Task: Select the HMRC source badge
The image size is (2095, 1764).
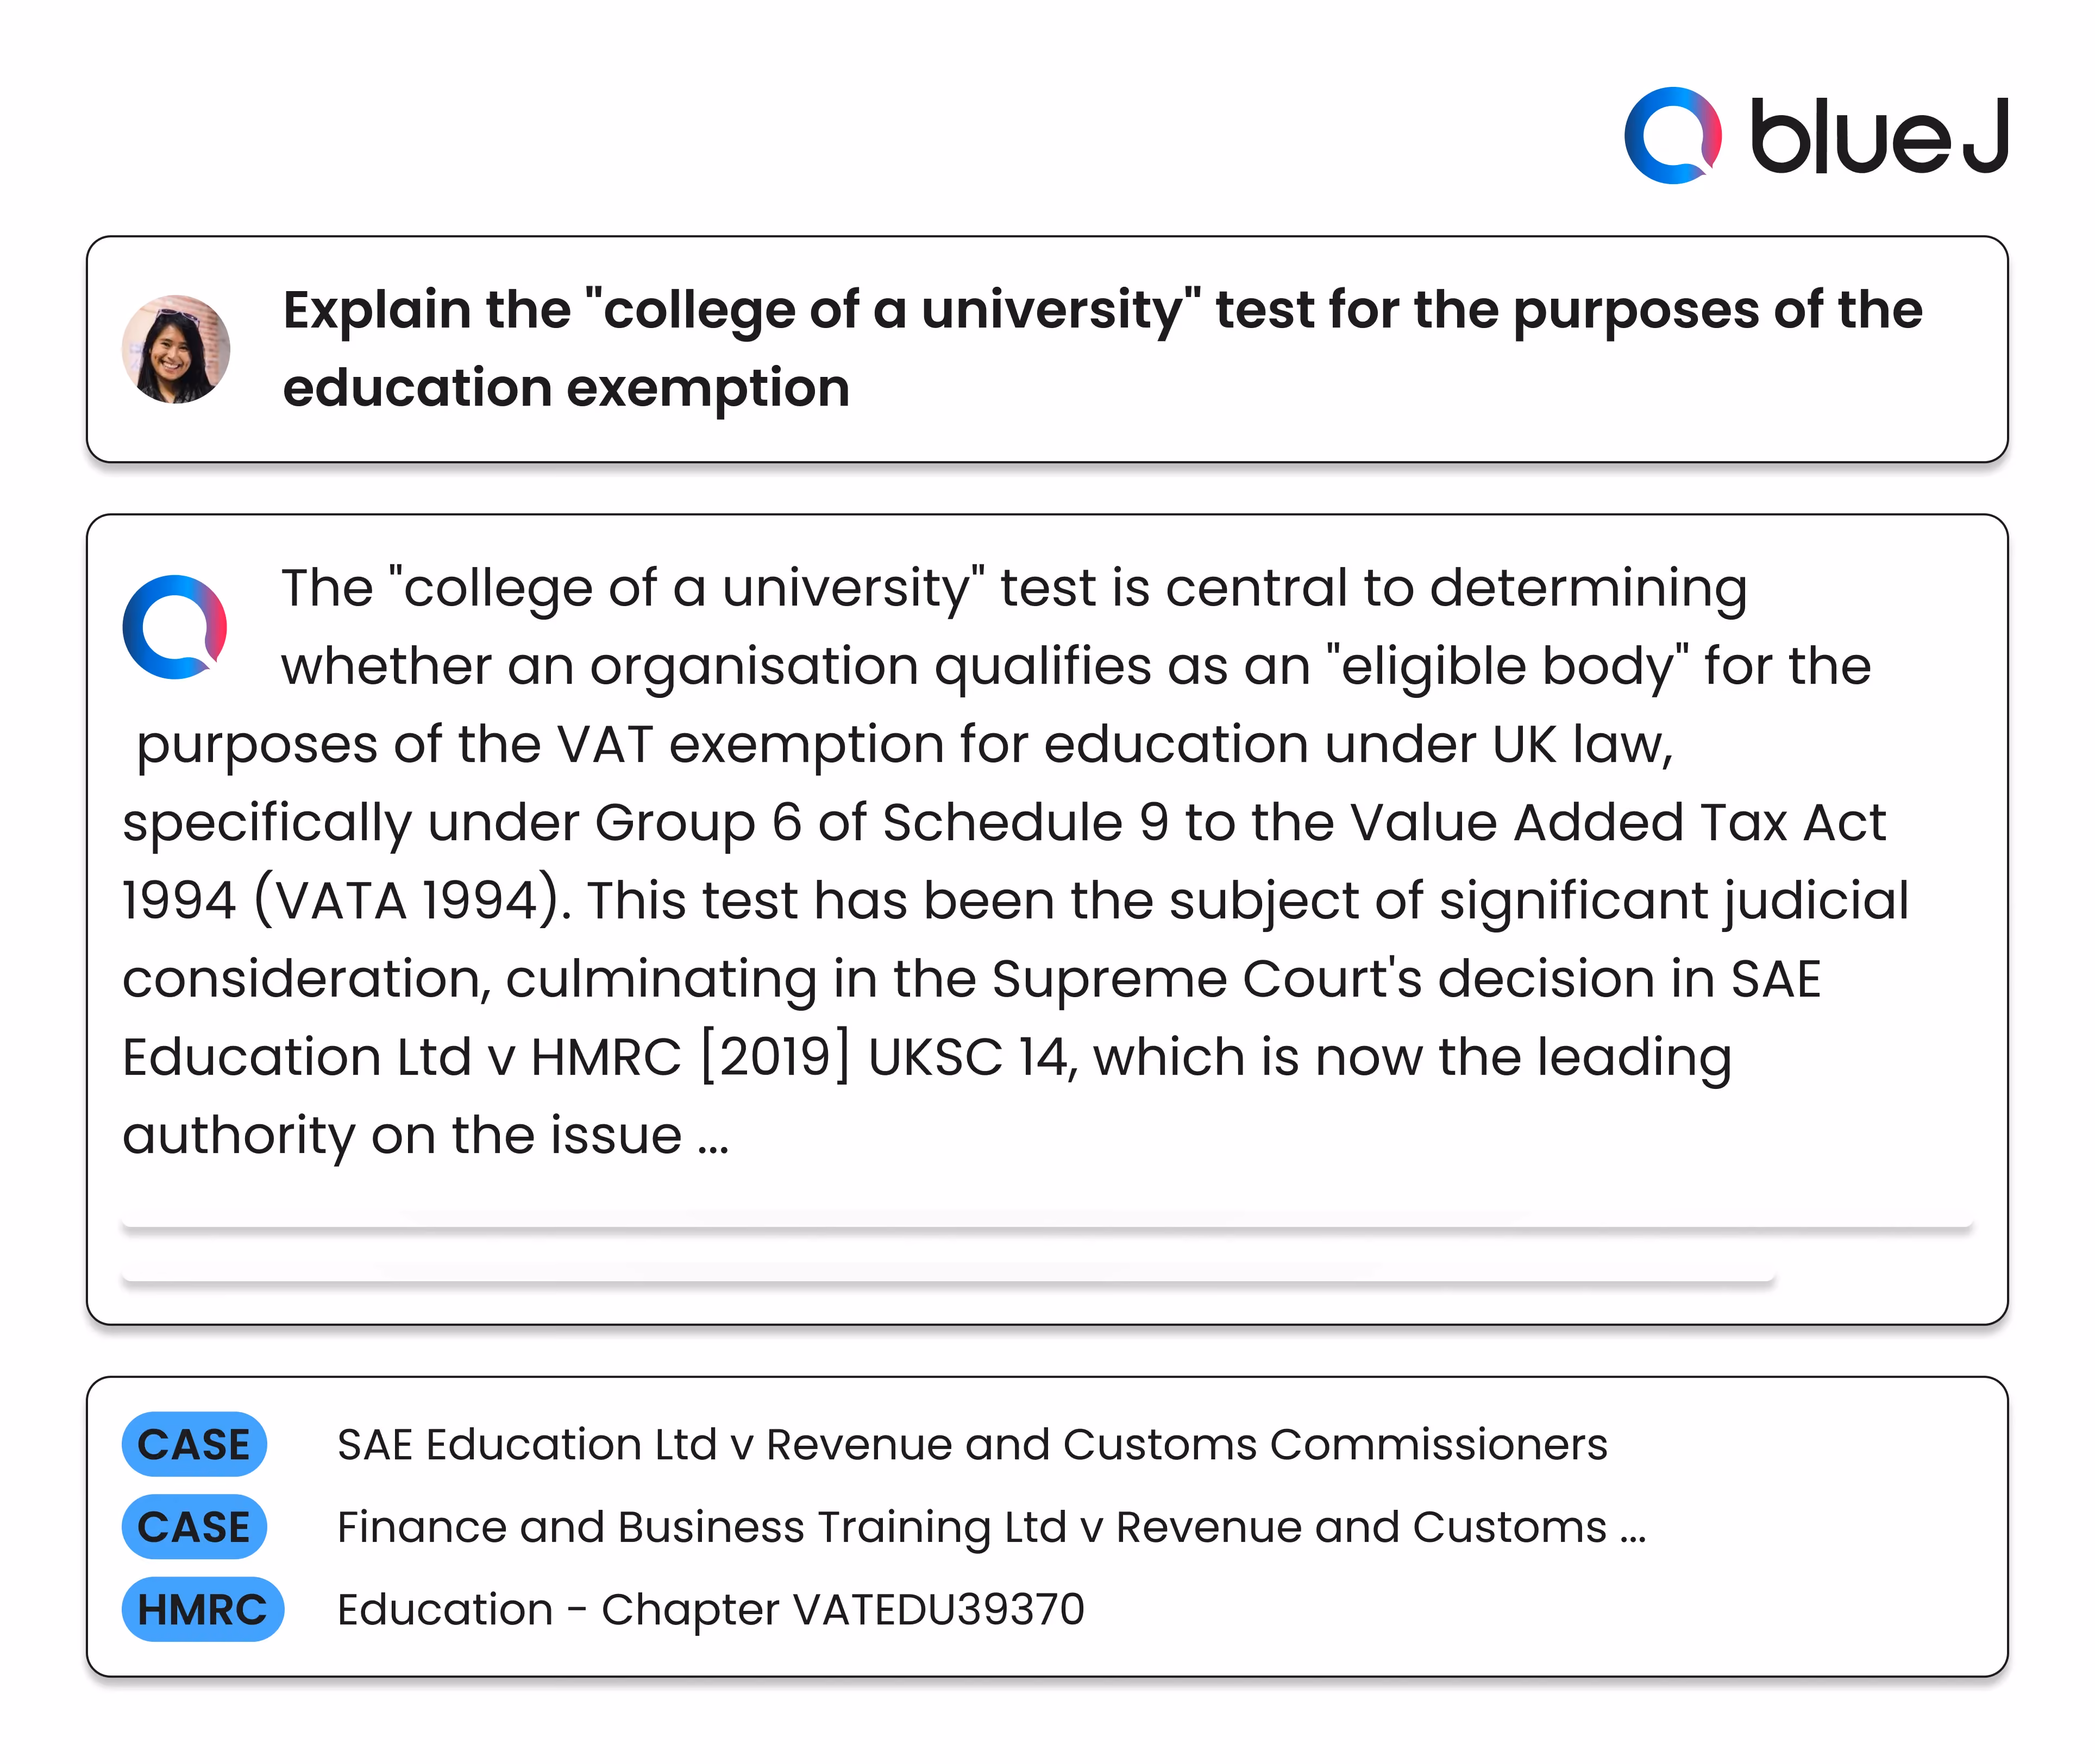Action: point(203,1609)
